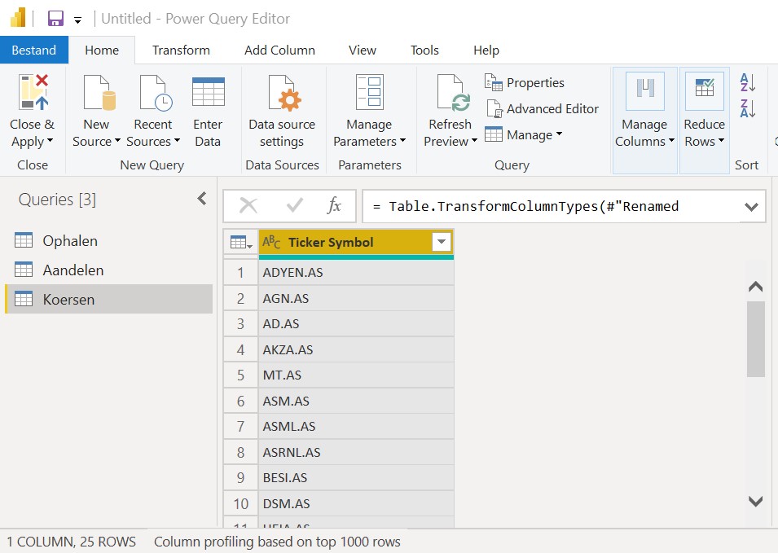
Task: Open the New Source icon
Action: (97, 93)
